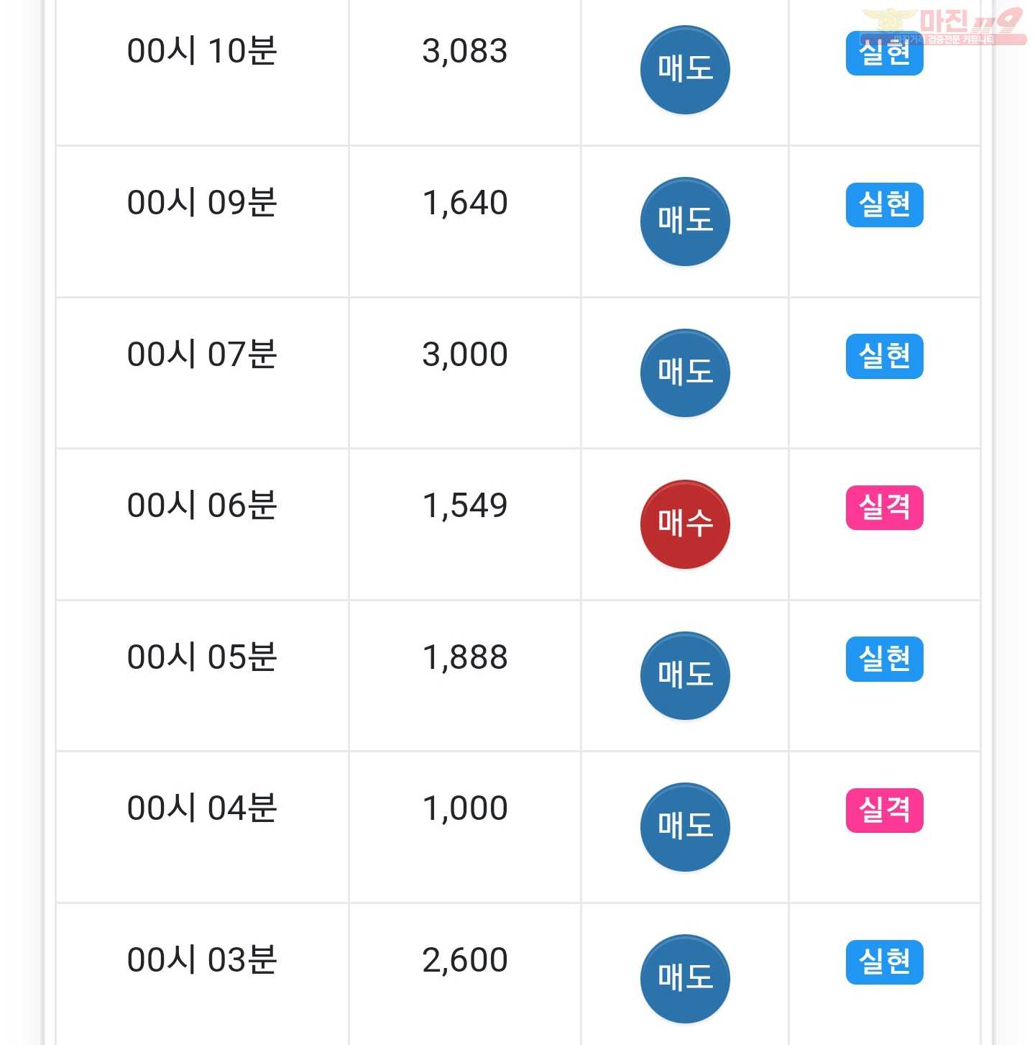Click the 00시 03분 time cell

tap(202, 975)
